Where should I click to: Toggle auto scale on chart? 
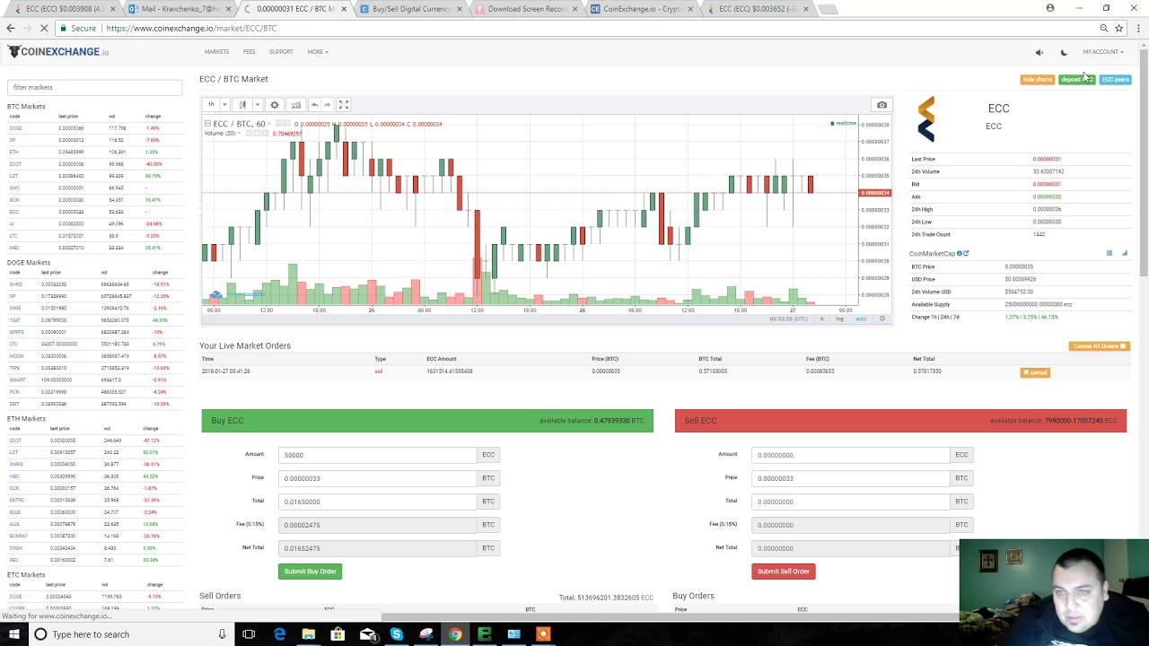pos(861,319)
